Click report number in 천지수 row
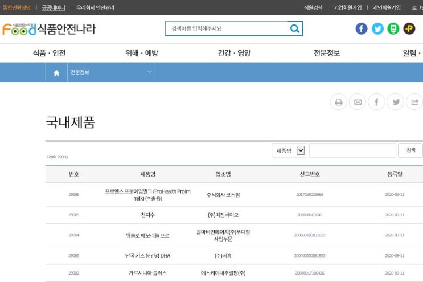The width and height of the screenshot is (423, 282). pos(310,215)
